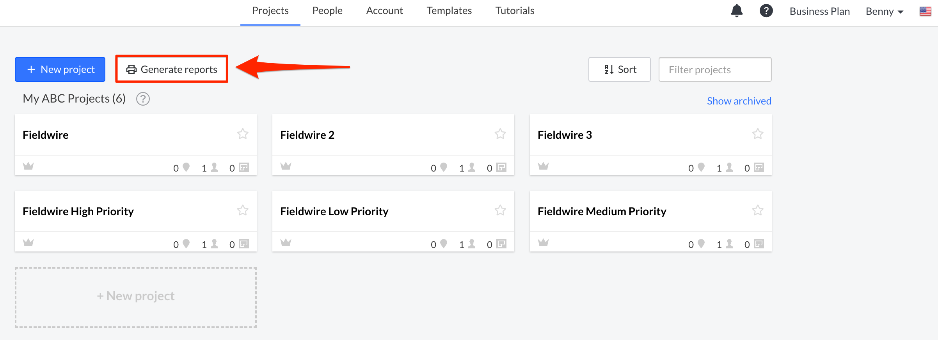Click people icon on Fieldwire High Priority card
The image size is (938, 340).
pos(214,244)
